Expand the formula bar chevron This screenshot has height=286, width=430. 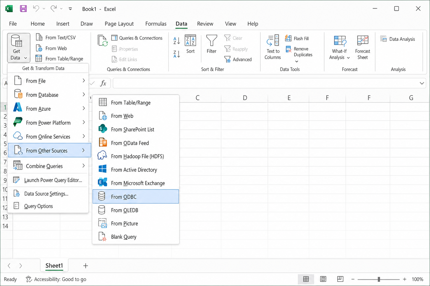point(422,83)
